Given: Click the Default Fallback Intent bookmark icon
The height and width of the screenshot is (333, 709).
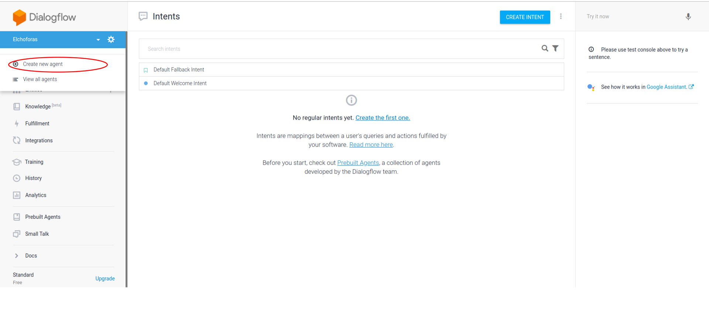Looking at the screenshot, I should [146, 70].
